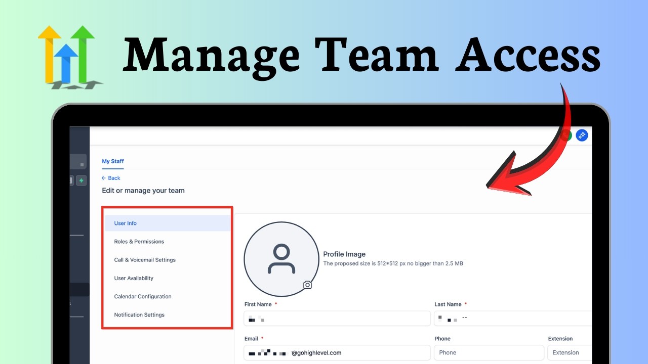Viewport: 648px width, 364px height.
Task: Switch to the My Staff tab
Action: point(113,161)
